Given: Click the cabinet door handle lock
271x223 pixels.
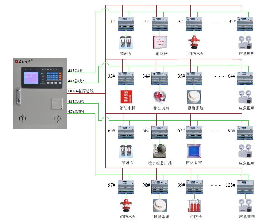Looking at the screenshot, I should tap(19, 96).
